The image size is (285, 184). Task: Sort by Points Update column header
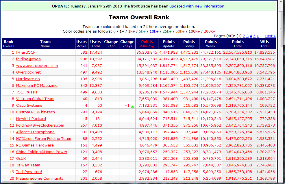pyautogui.click(x=169, y=44)
